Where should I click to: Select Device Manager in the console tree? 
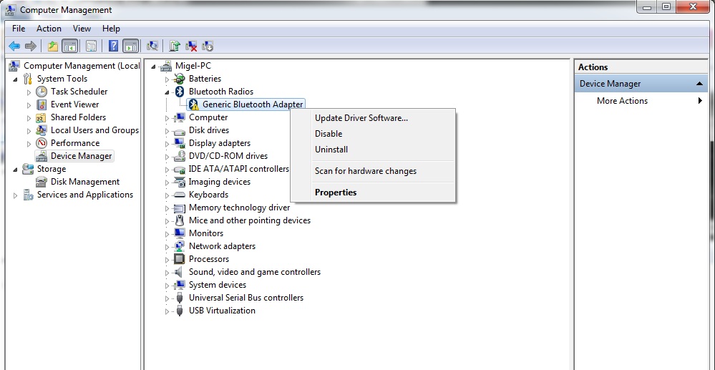coord(81,156)
